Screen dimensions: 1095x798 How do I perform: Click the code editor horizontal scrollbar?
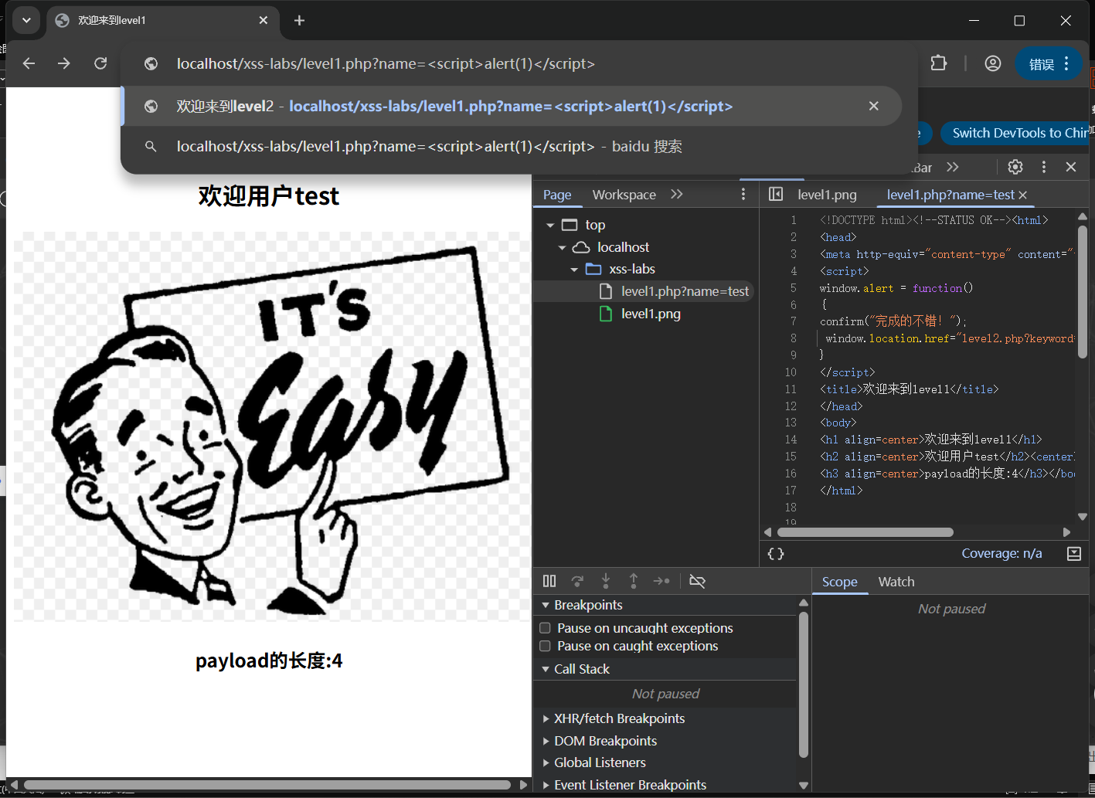[x=865, y=532]
